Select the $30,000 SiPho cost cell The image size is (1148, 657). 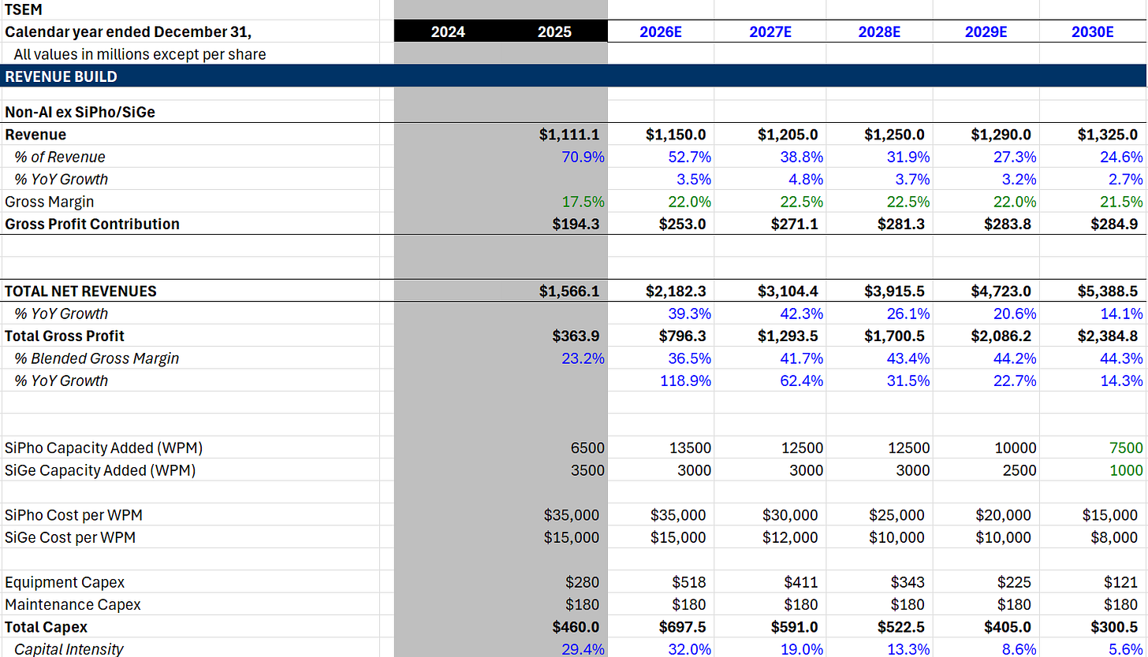click(790, 515)
